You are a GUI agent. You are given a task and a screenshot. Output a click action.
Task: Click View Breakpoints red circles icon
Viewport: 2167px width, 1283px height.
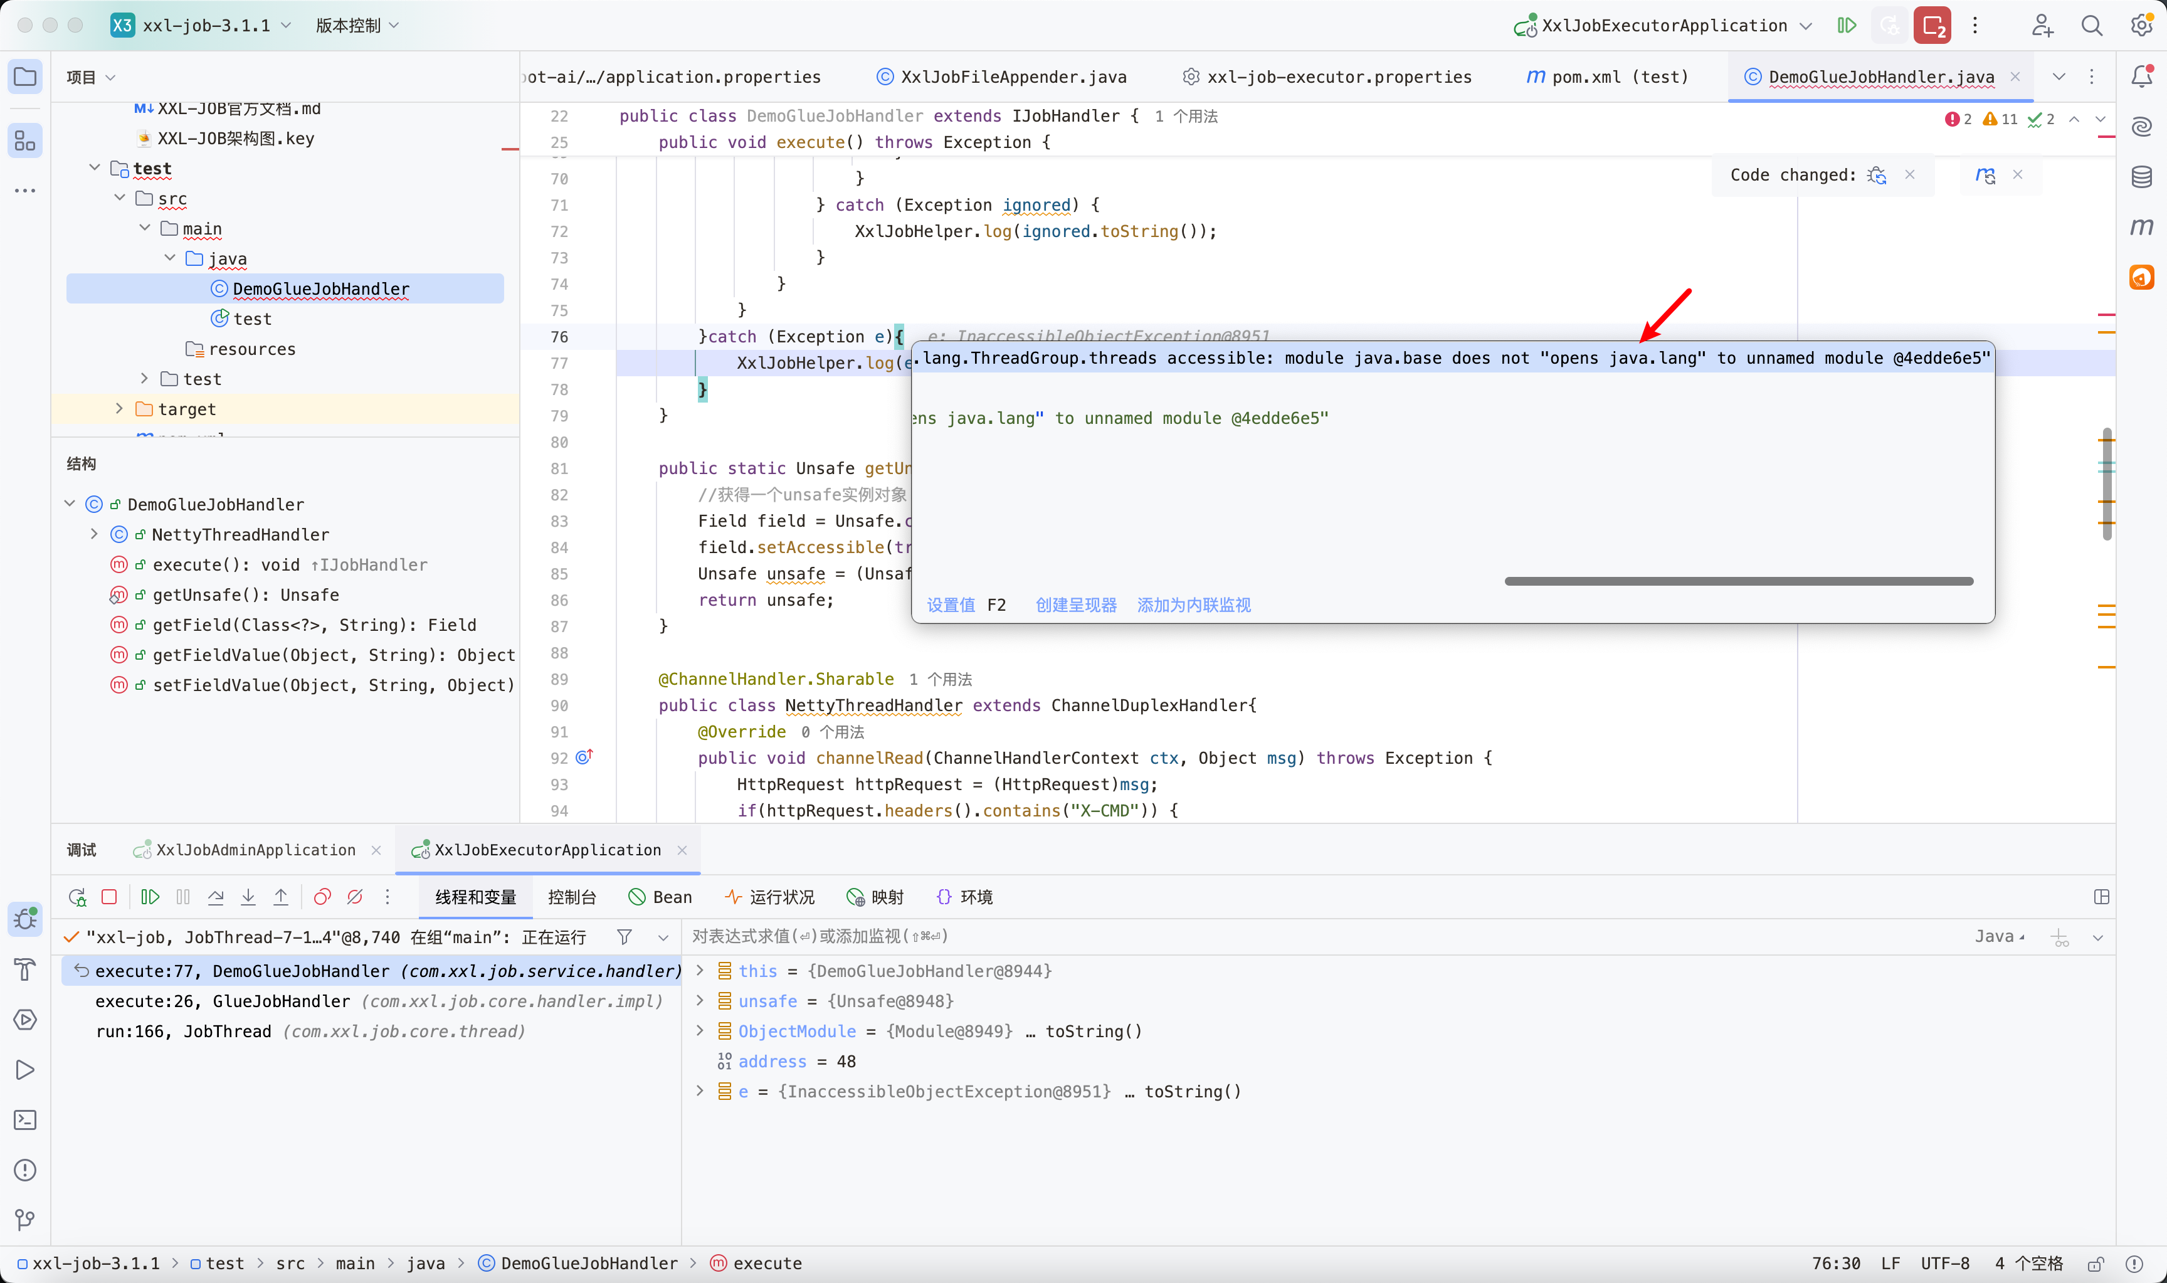(x=322, y=897)
